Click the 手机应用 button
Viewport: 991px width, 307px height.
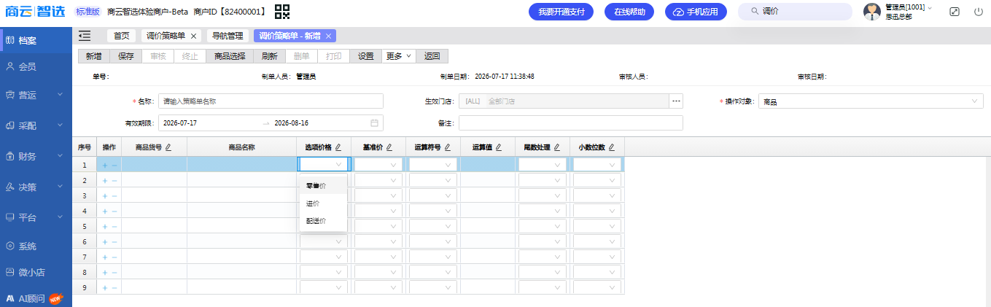(696, 12)
